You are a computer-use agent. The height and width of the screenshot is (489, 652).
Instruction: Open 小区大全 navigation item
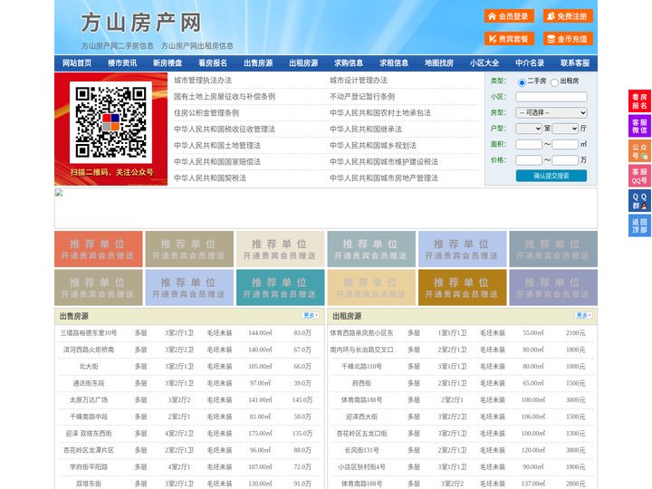pos(484,63)
